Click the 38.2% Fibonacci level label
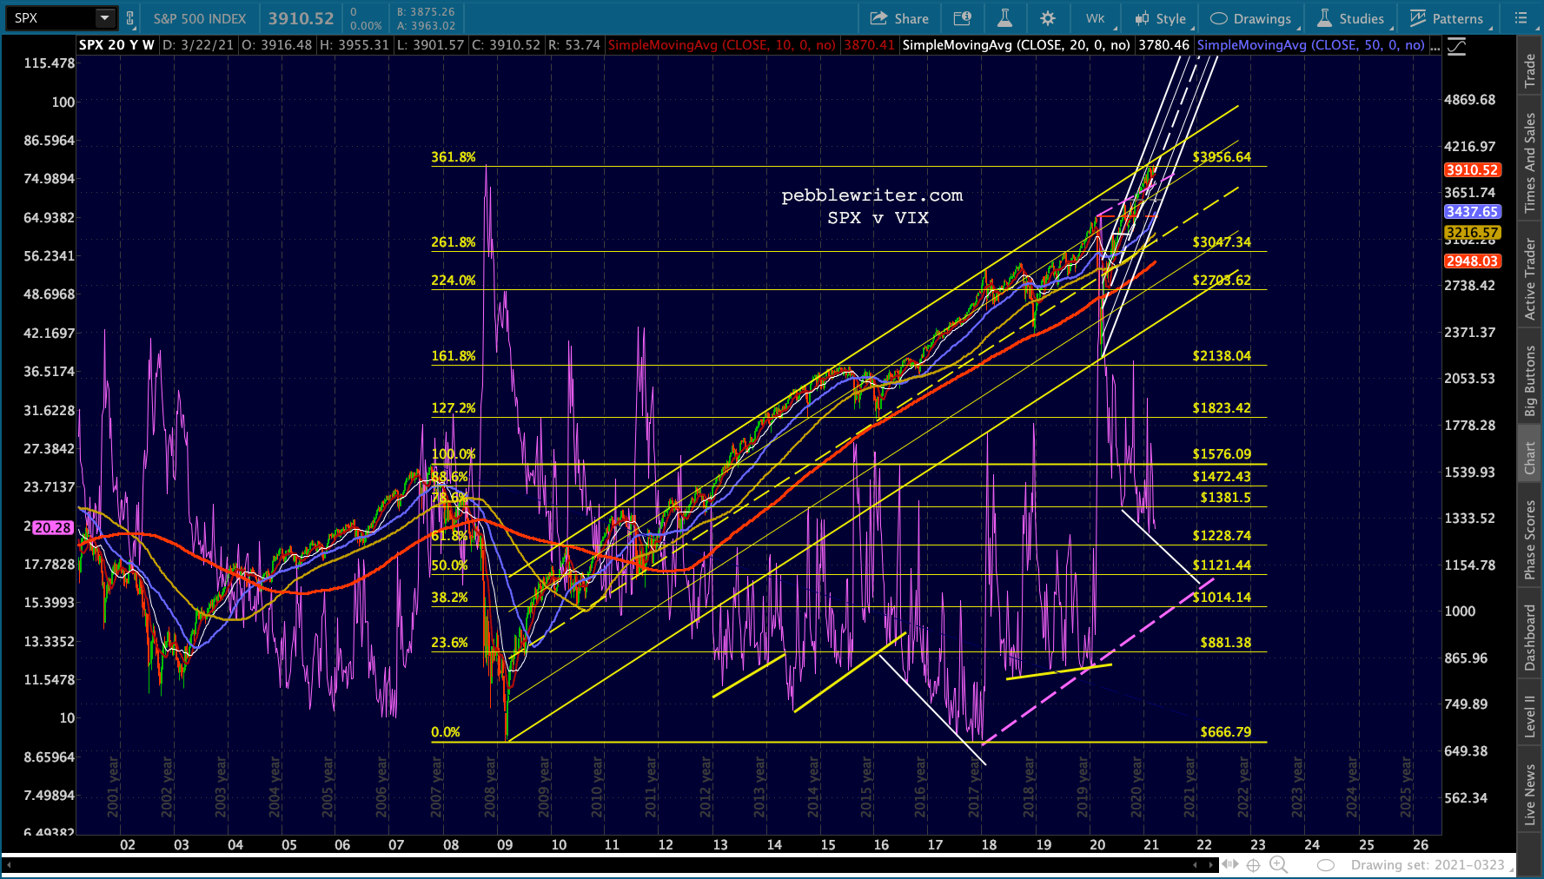The width and height of the screenshot is (1544, 879). click(449, 598)
